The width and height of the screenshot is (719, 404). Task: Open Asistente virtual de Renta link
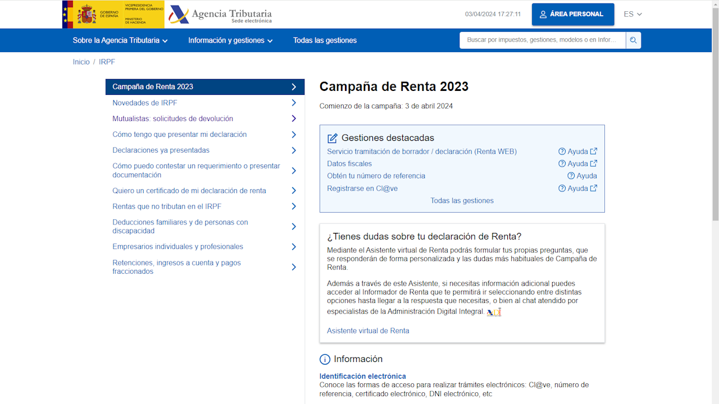pyautogui.click(x=368, y=330)
